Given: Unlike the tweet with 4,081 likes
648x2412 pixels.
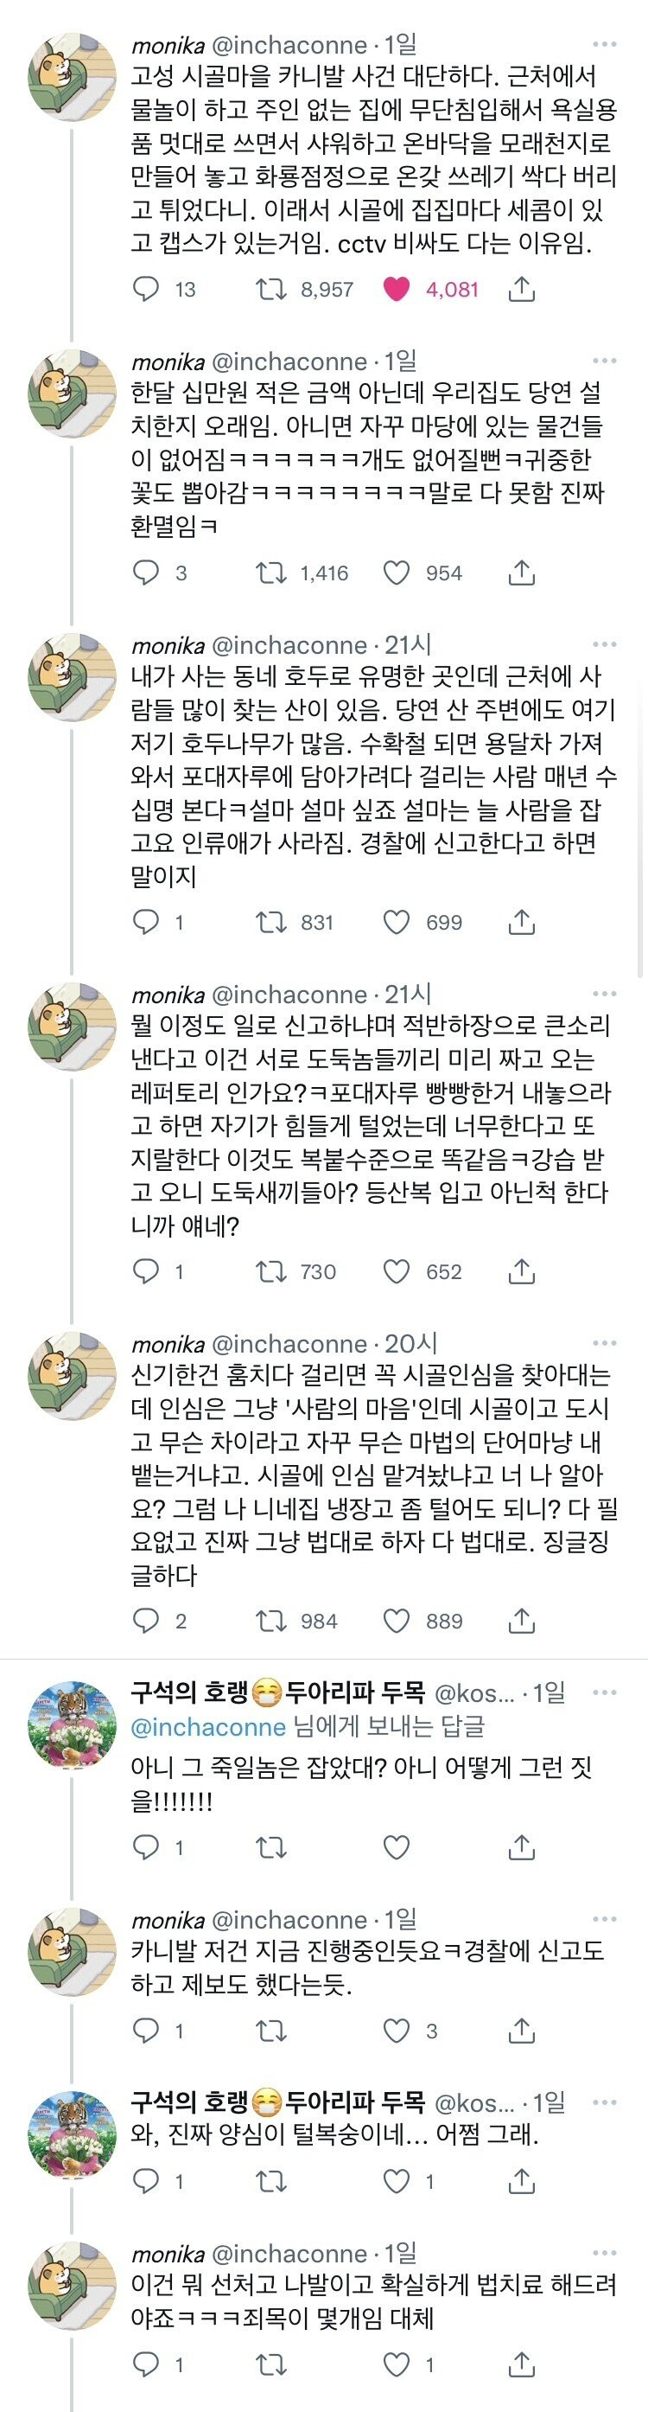Looking at the screenshot, I should 397,290.
